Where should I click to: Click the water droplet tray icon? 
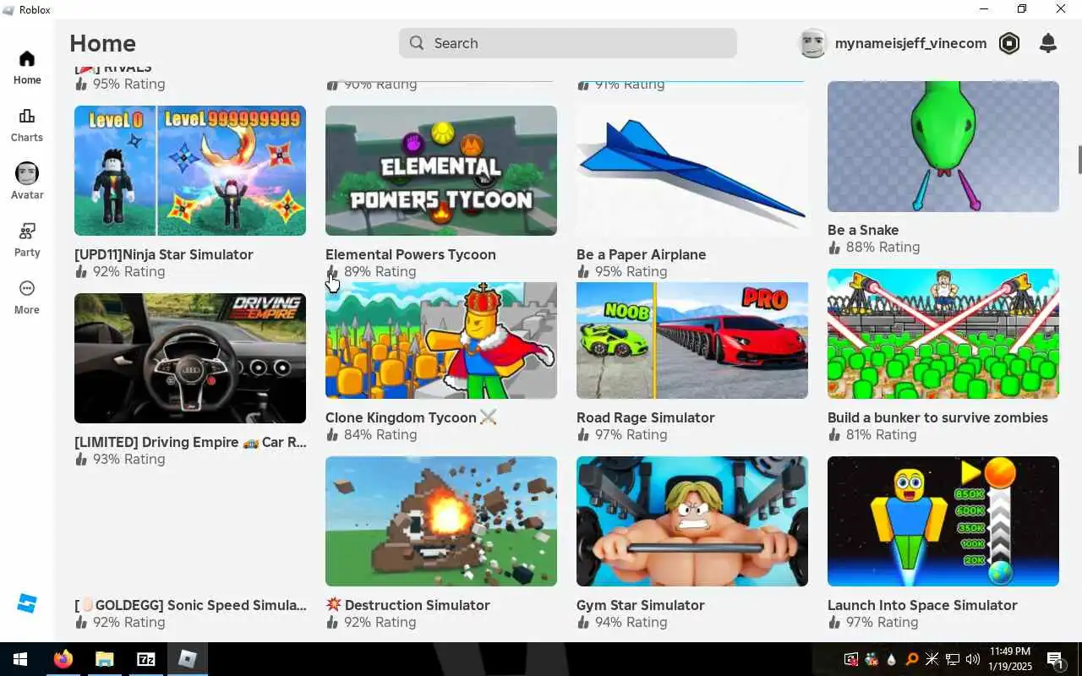[891, 659]
